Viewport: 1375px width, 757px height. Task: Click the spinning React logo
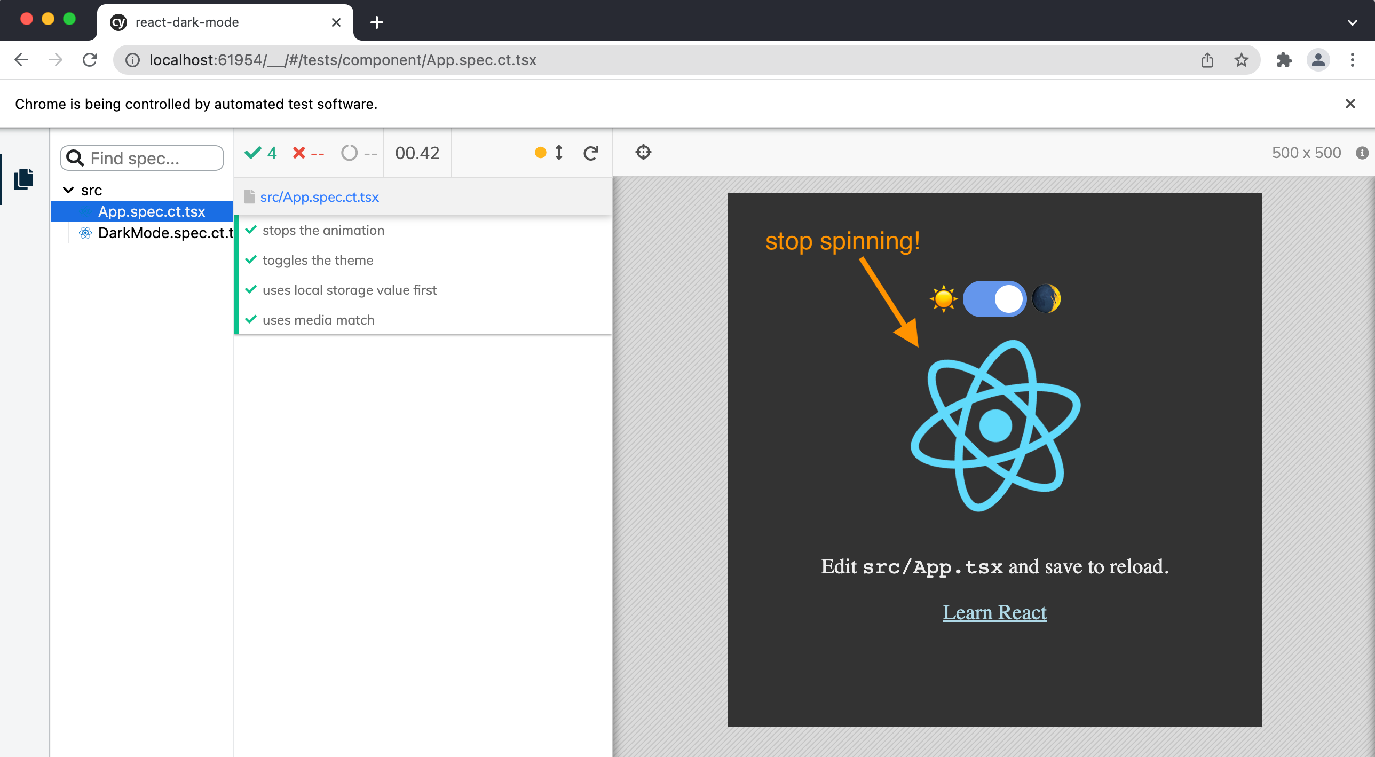pos(995,426)
